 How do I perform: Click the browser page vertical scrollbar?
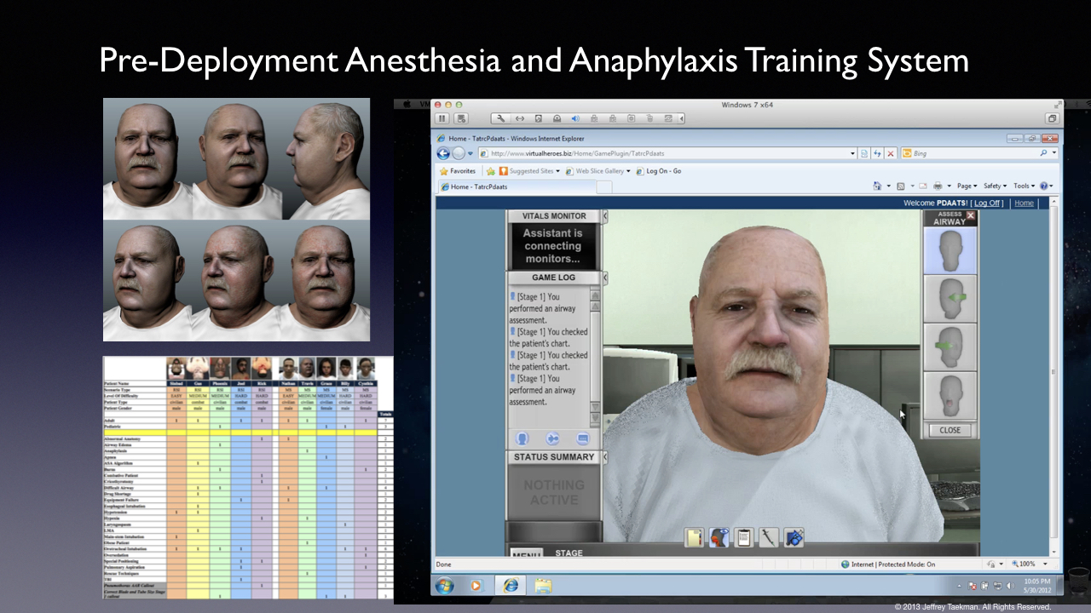[x=1054, y=375]
